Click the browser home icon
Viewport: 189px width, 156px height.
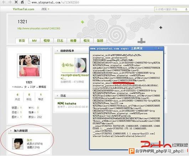[22, 2]
